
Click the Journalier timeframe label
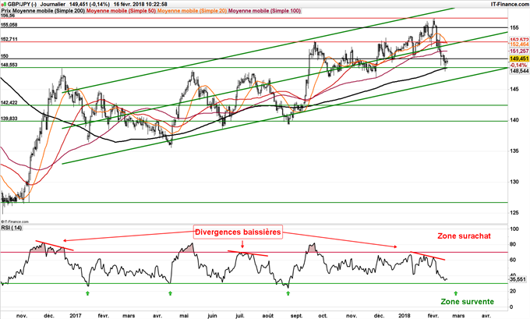(x=53, y=4)
